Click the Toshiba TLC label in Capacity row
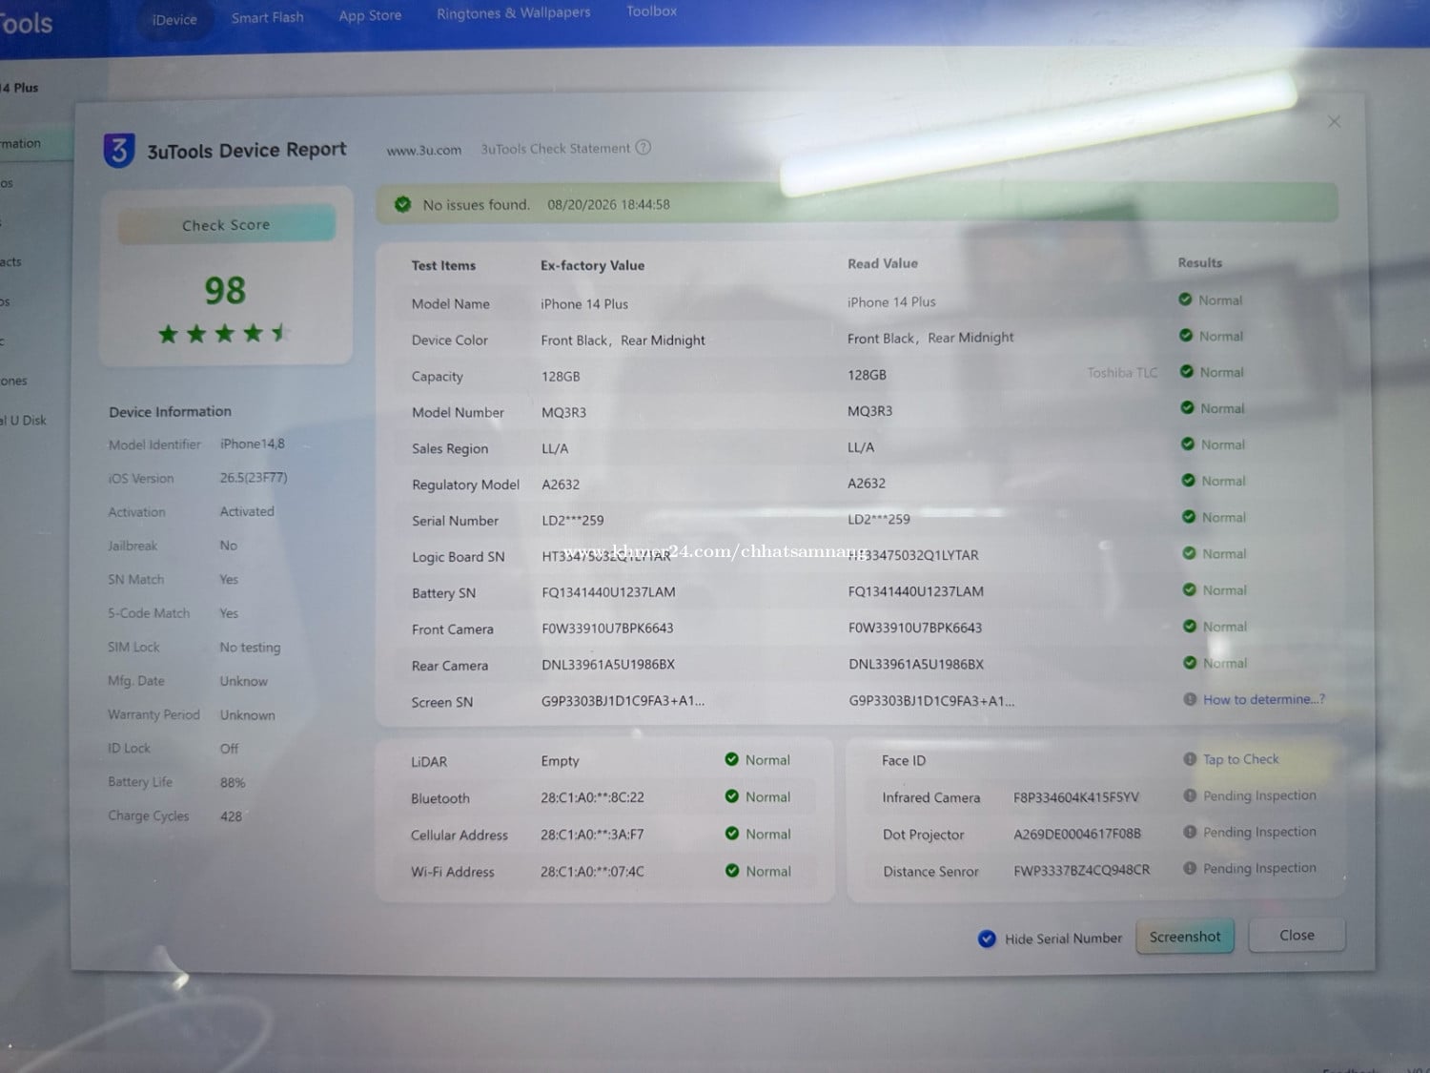This screenshot has width=1430, height=1073. click(x=1122, y=373)
